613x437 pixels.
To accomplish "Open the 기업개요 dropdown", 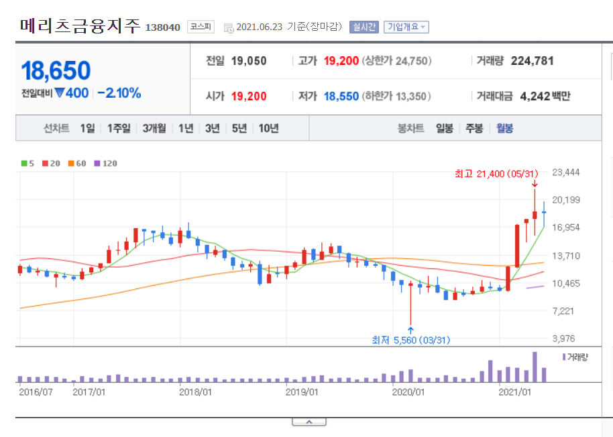I will click(x=406, y=27).
